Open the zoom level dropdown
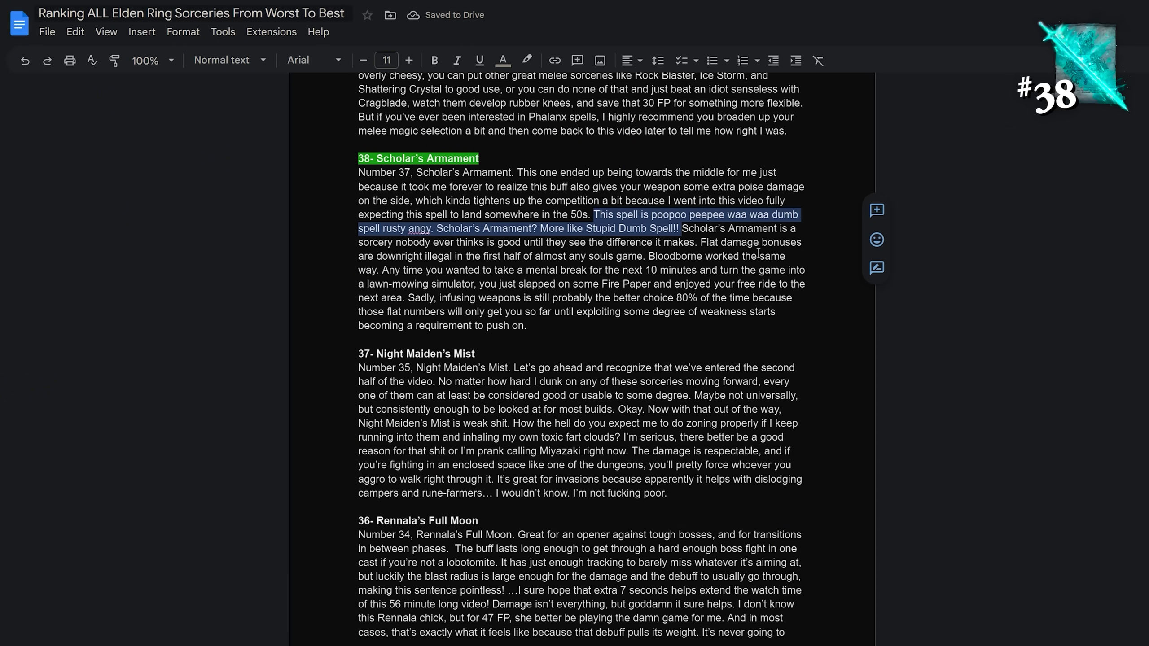 point(153,61)
